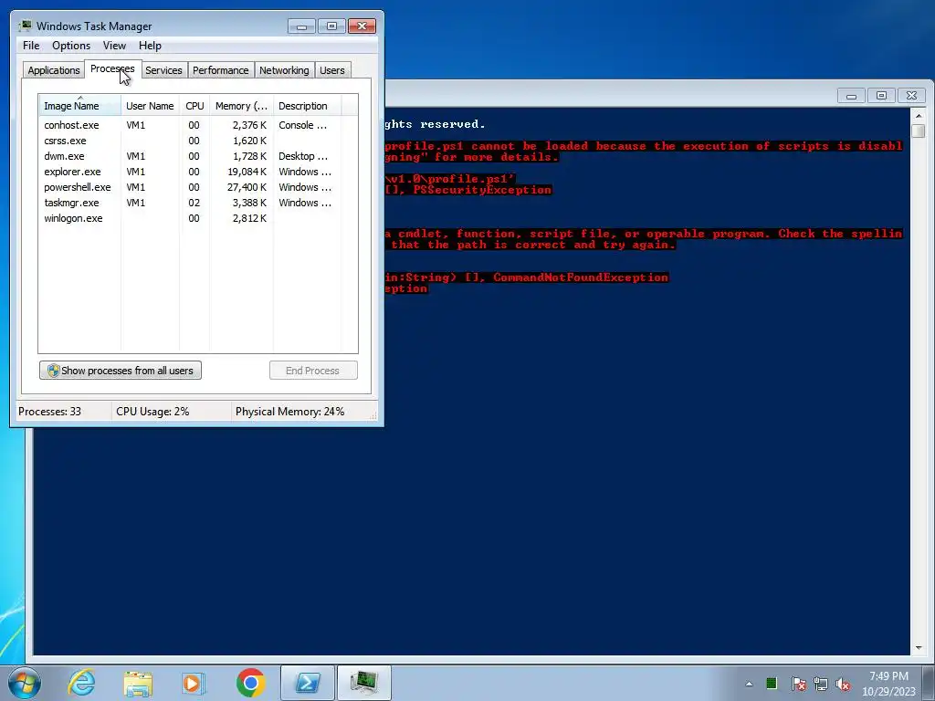Click the PowerShell scrollbar down arrow
This screenshot has height=701, width=935.
point(919,647)
